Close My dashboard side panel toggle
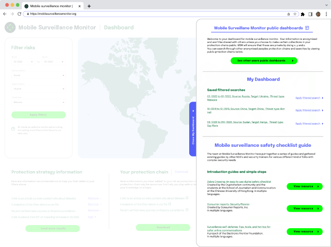 point(193,129)
